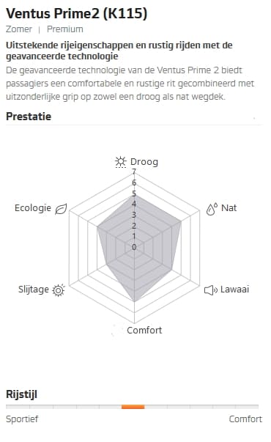This screenshot has height=442, width=271.
Task: Select the Slijtage axis label
Action: tap(34, 290)
